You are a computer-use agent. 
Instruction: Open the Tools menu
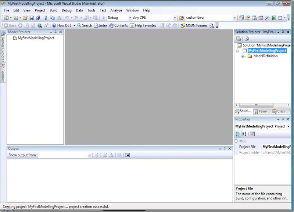(91, 10)
